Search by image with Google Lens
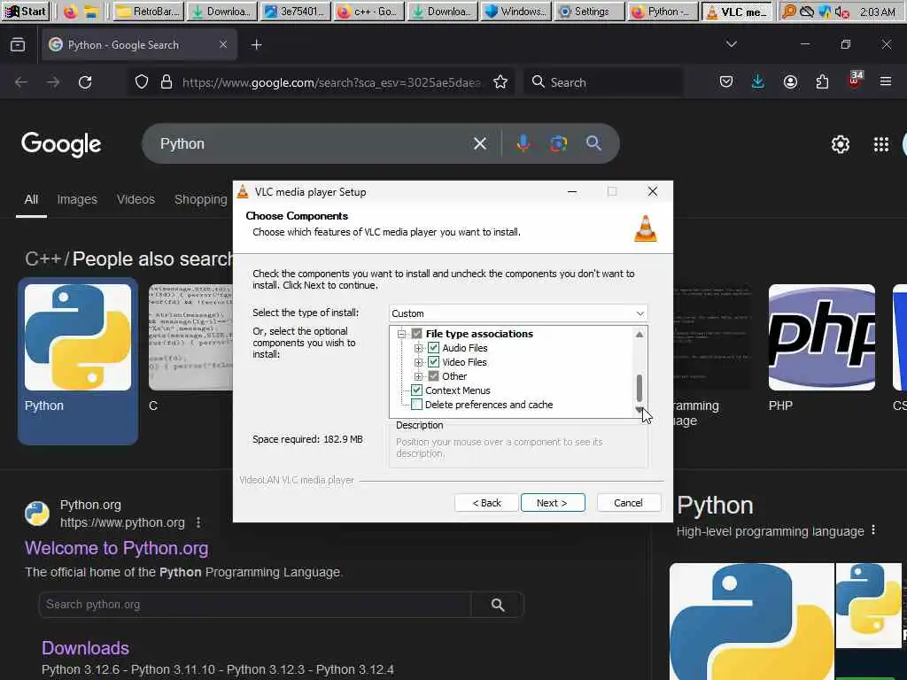The width and height of the screenshot is (907, 680). click(558, 143)
